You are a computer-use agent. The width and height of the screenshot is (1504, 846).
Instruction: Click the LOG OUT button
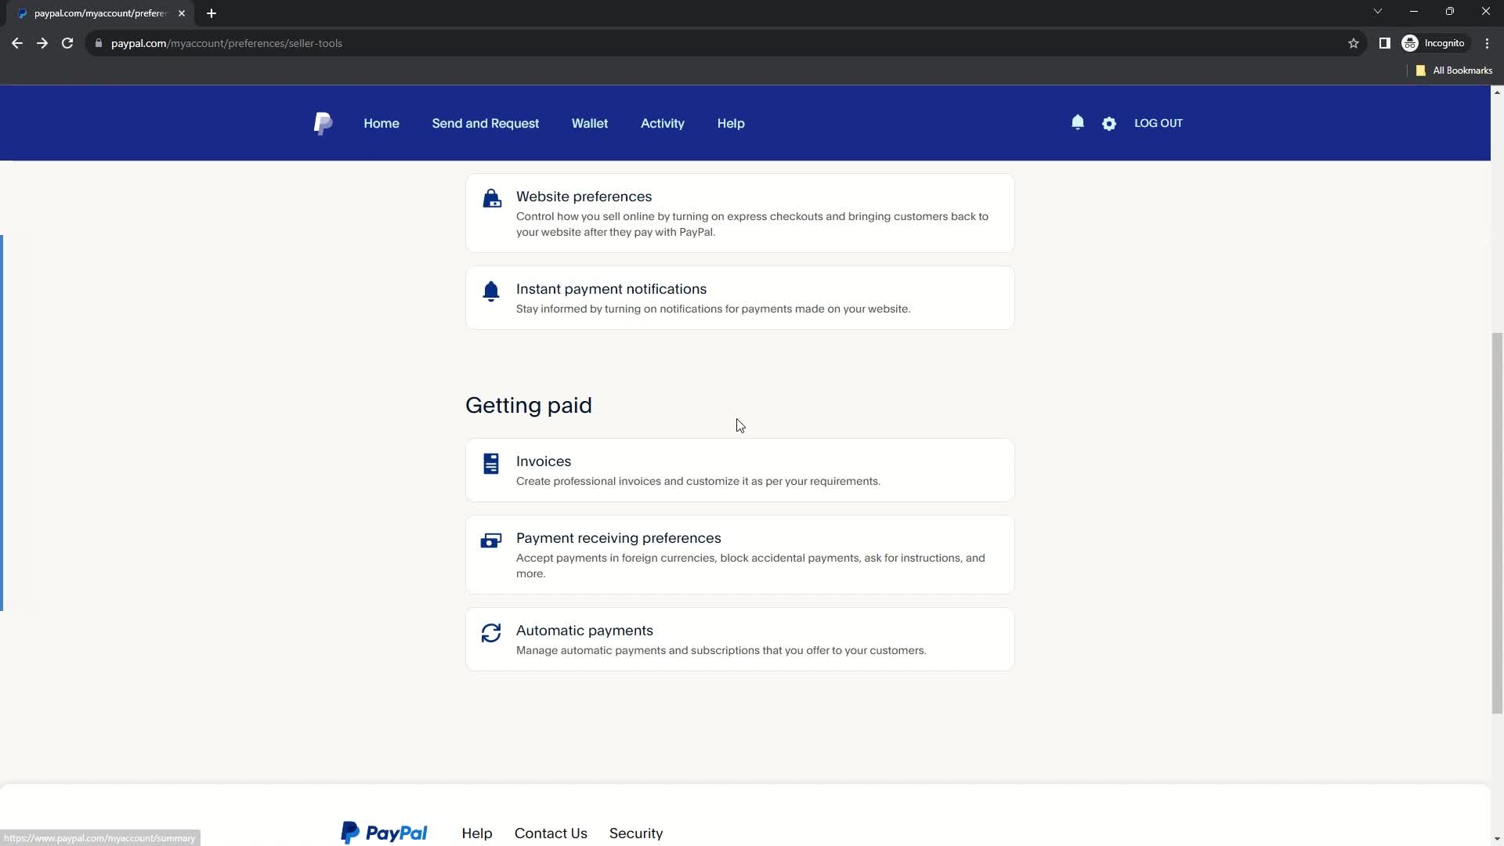pos(1158,123)
